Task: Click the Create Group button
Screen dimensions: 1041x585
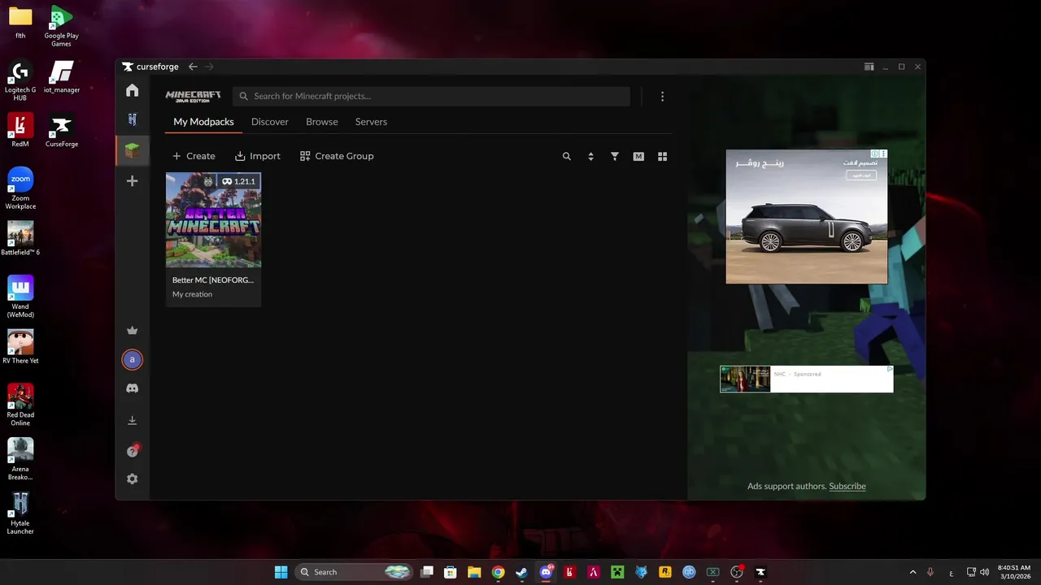Action: 337,156
